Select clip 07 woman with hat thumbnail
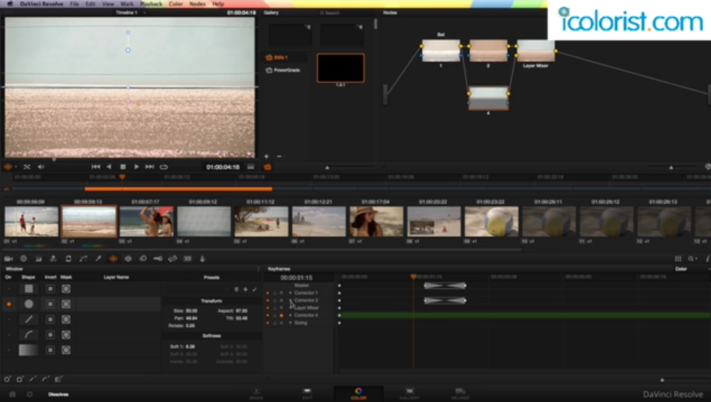 coord(376,221)
